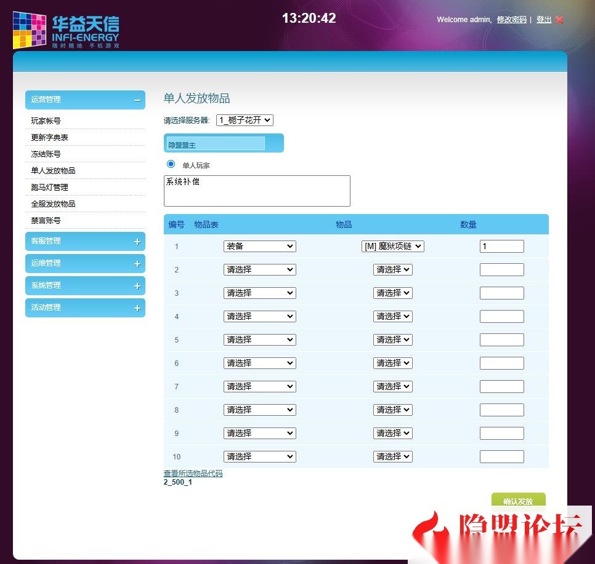Click the green 确认发放 button

coord(519,501)
